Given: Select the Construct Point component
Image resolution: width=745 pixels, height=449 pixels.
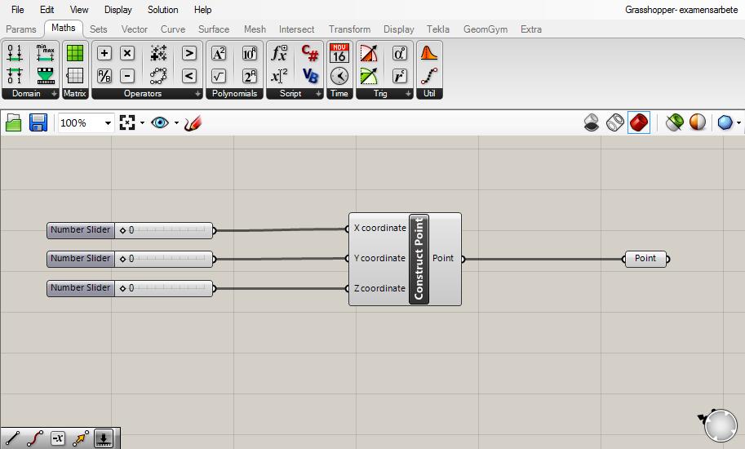Looking at the screenshot, I should click(x=419, y=259).
